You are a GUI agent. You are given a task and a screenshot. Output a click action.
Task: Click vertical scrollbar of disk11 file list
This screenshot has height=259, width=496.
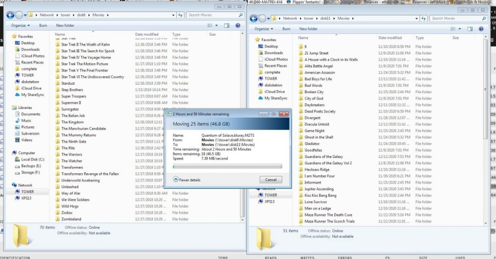point(486,89)
